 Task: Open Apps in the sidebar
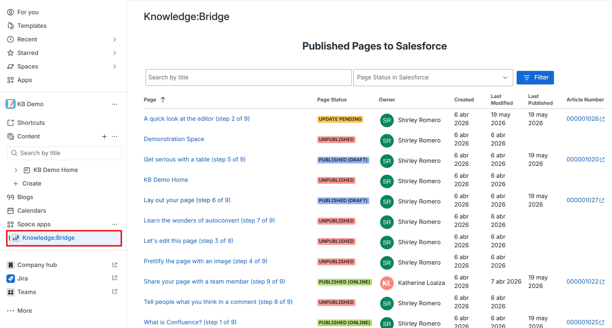(x=24, y=80)
